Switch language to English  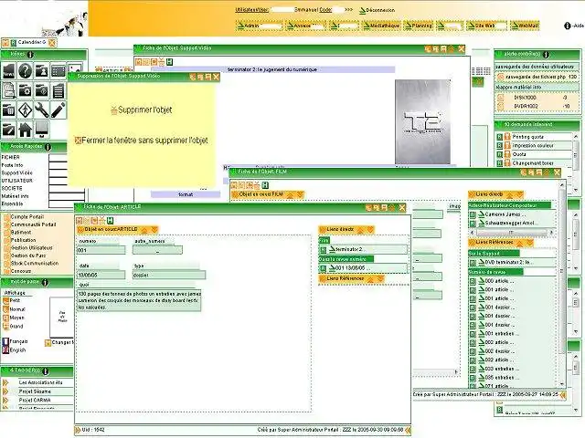click(15, 350)
